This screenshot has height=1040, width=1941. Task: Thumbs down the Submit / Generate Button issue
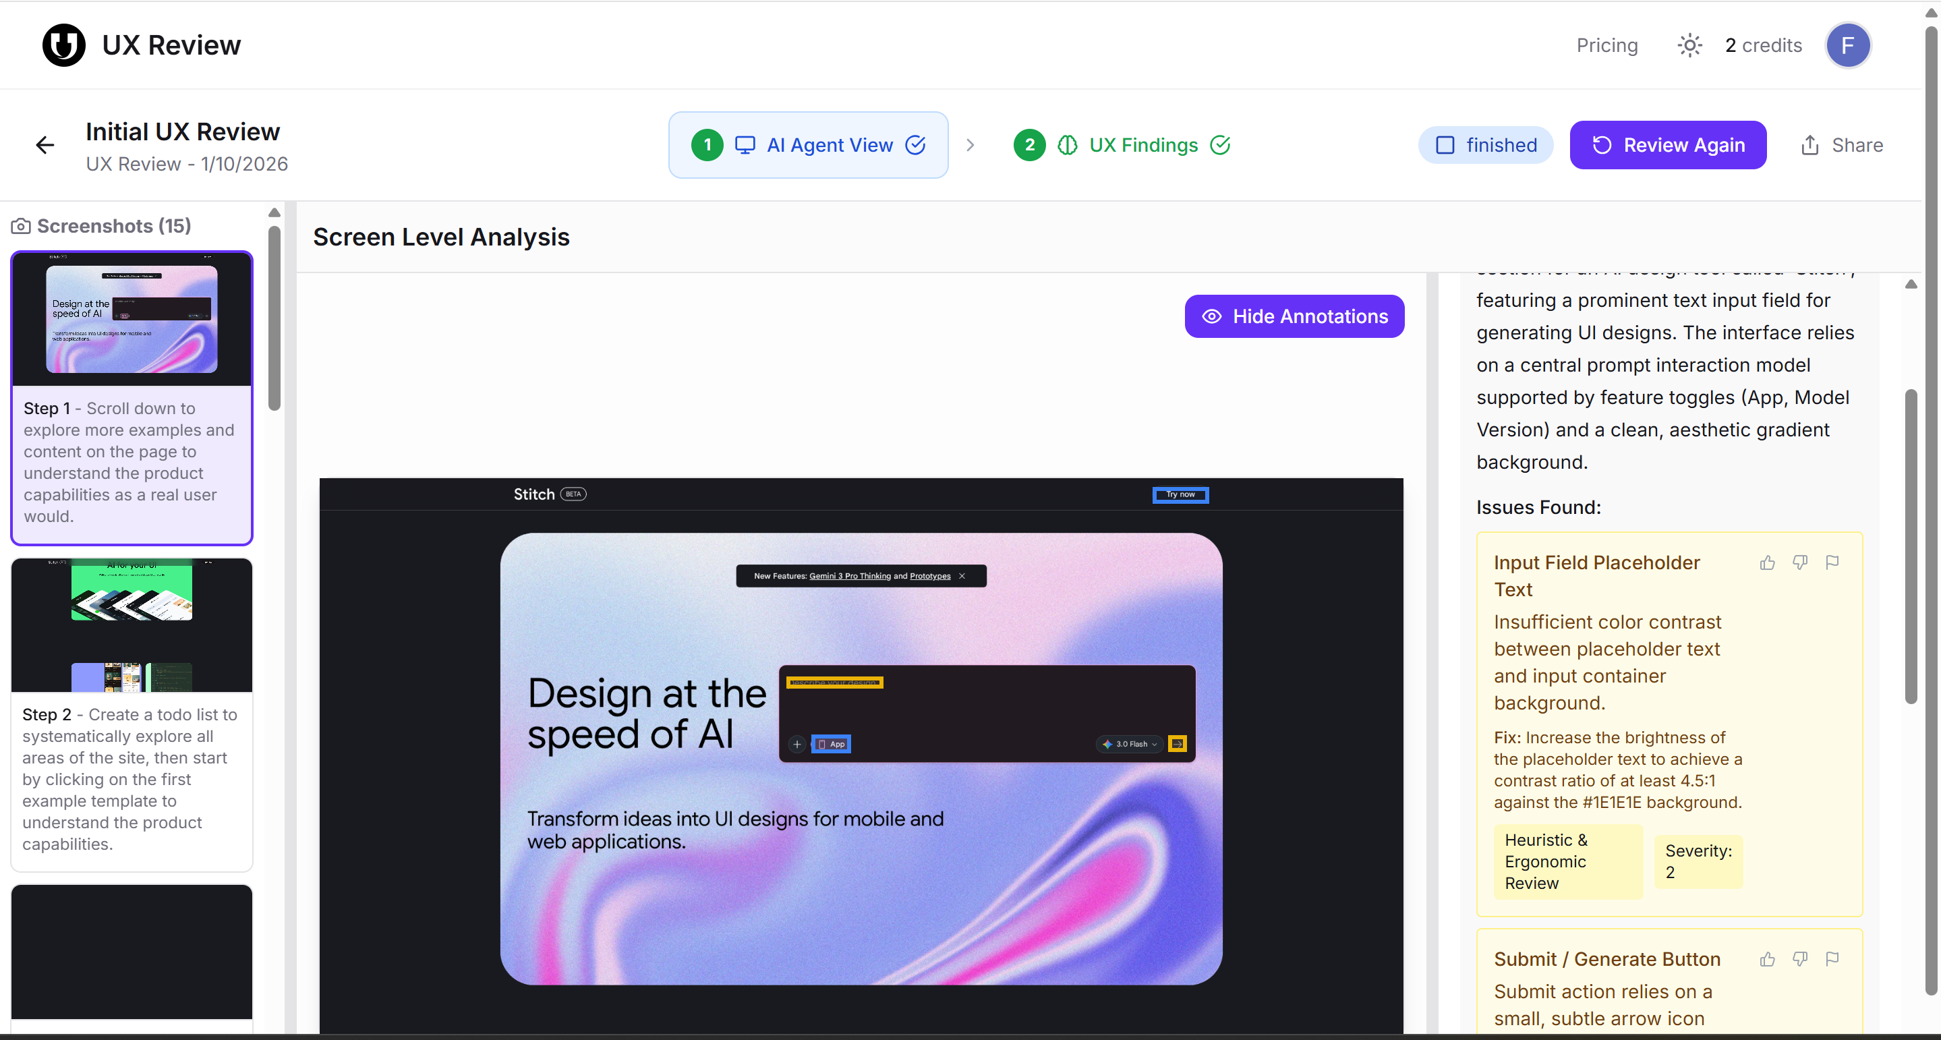1801,959
